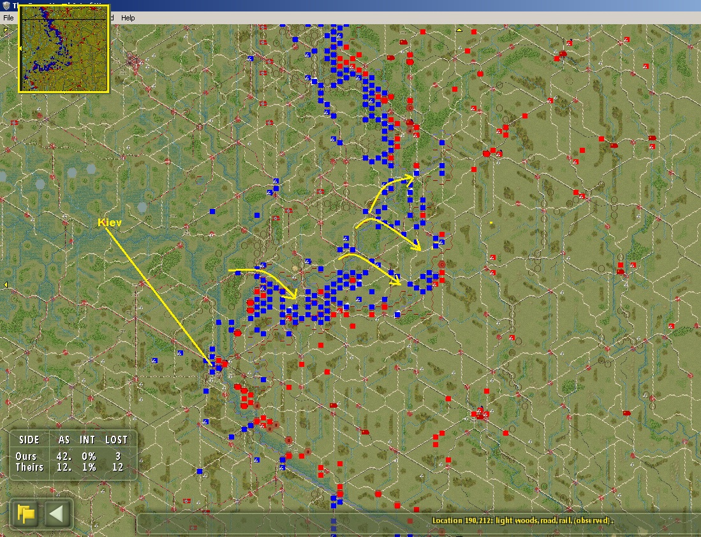Click the '3' LOST value for Ours
701x537 pixels.
118,456
